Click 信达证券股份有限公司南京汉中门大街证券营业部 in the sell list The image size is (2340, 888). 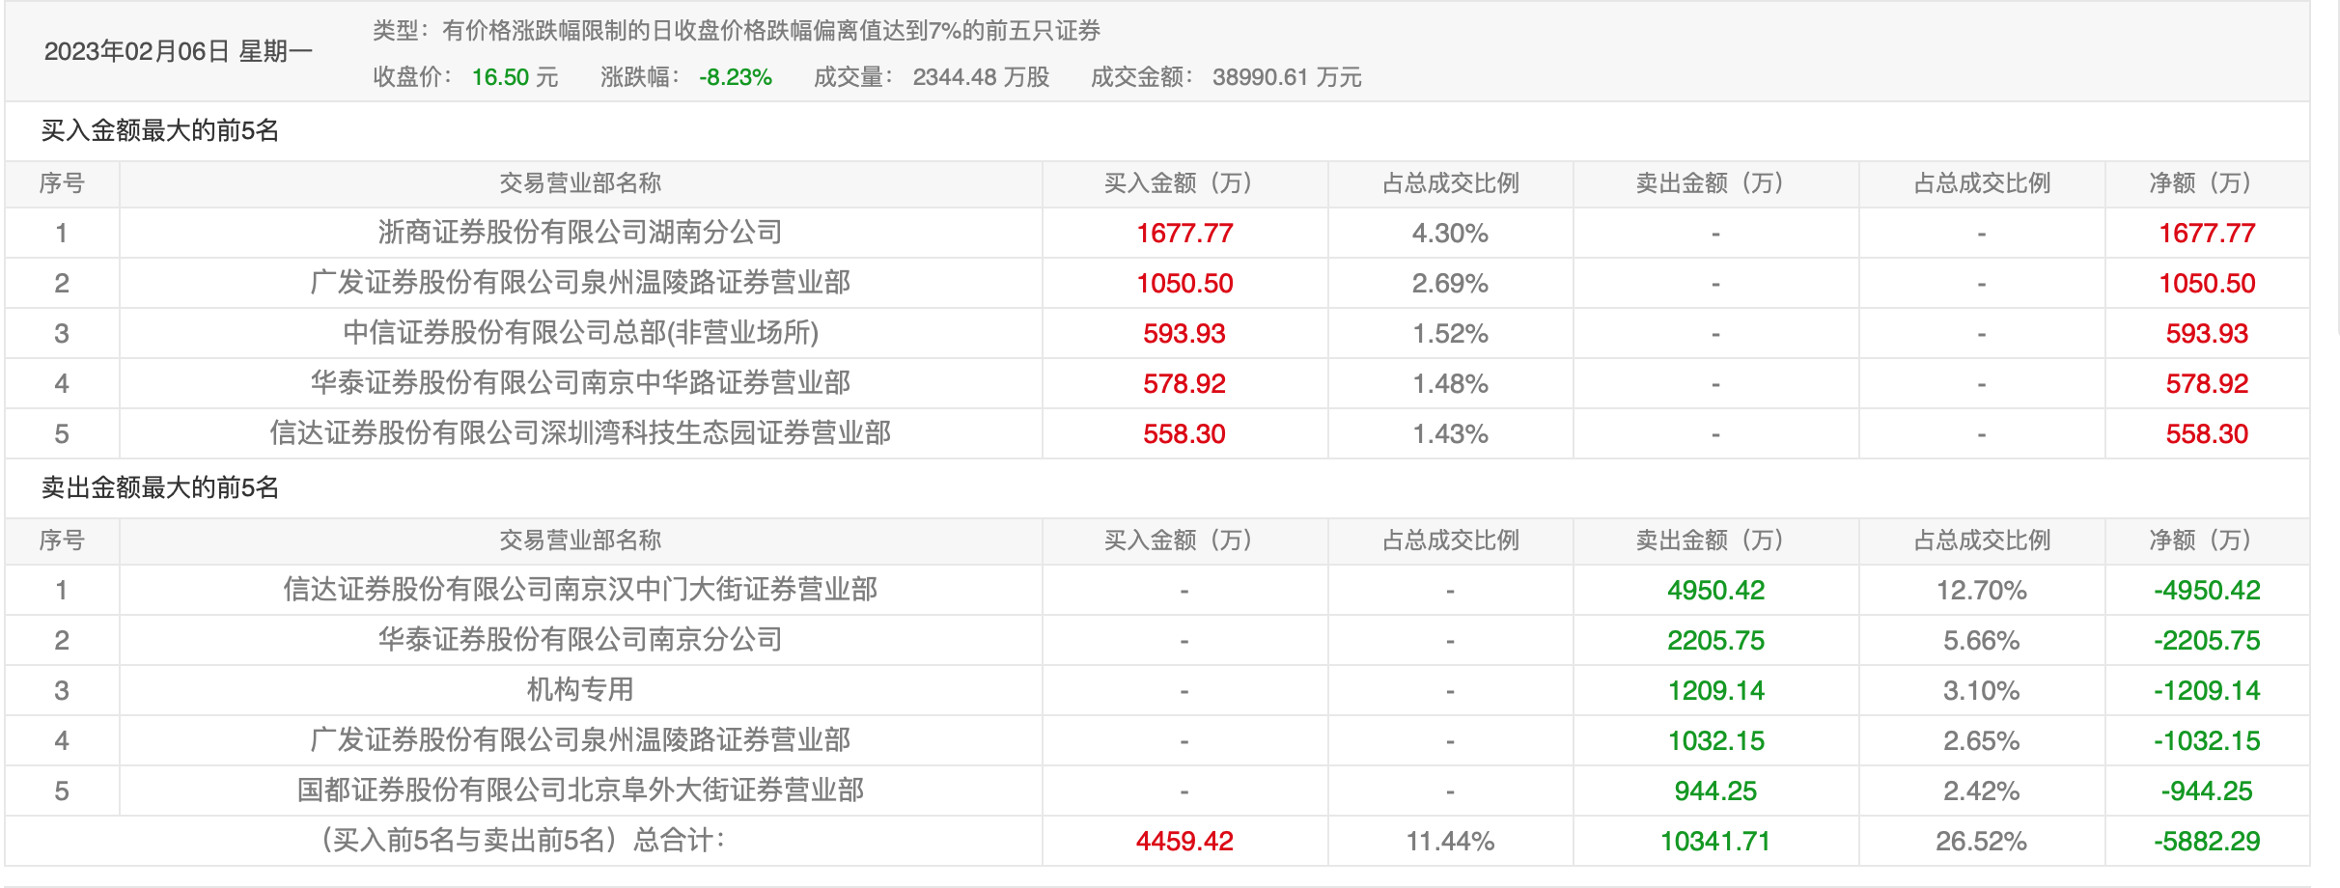pos(580,590)
